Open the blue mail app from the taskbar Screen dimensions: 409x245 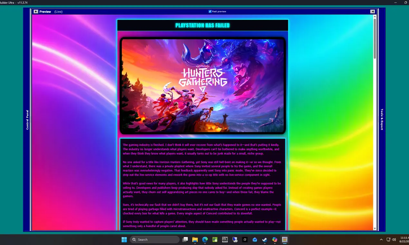coord(255,240)
